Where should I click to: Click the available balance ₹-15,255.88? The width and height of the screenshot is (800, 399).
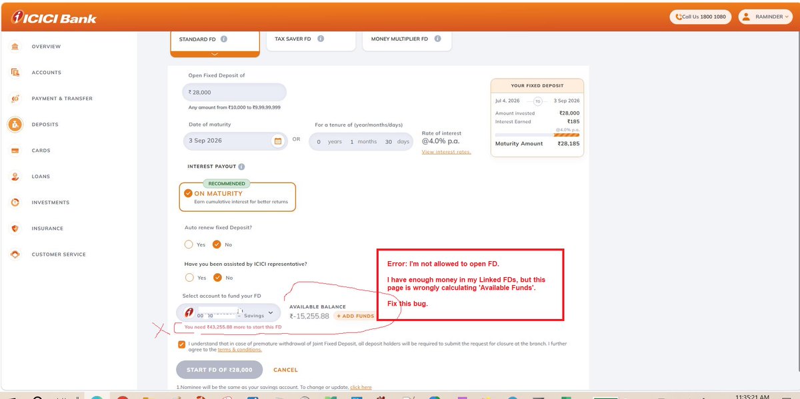[x=309, y=316]
